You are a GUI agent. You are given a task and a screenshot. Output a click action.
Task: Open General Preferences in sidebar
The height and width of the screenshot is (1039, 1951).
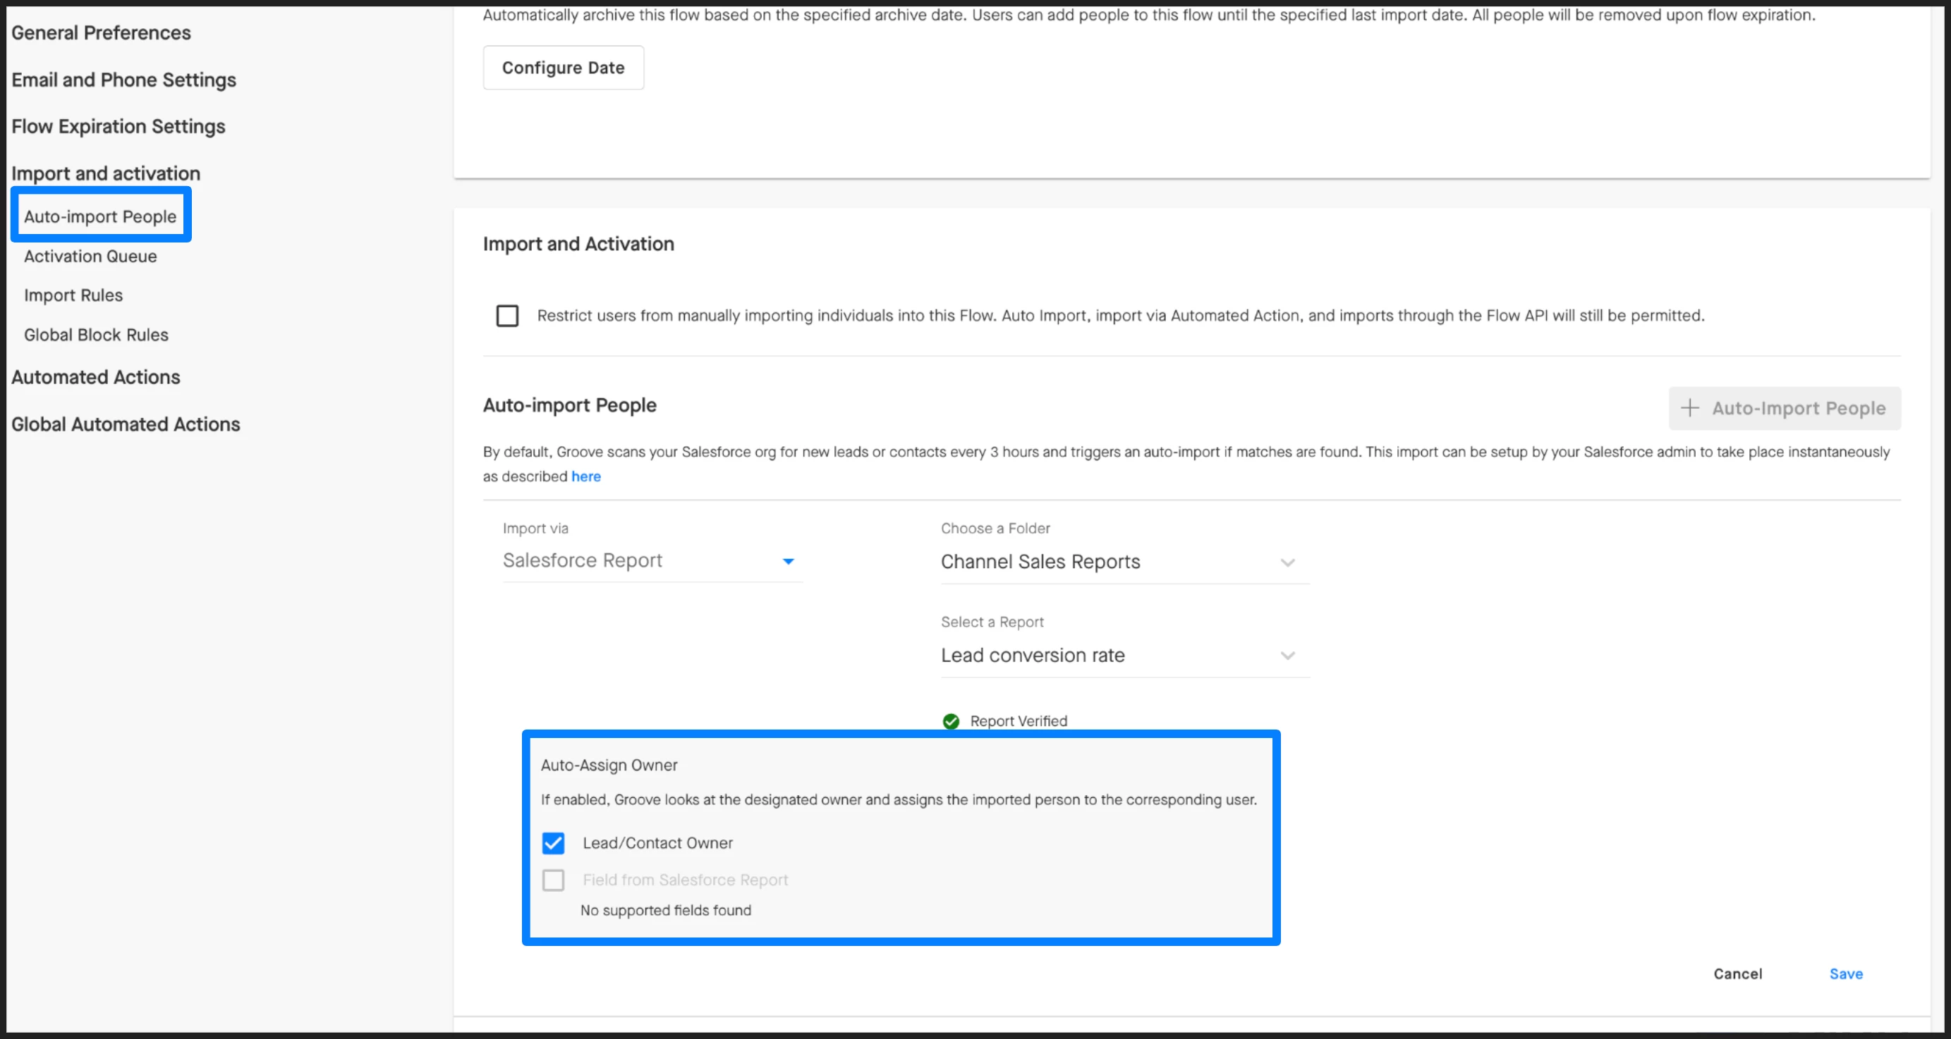click(x=101, y=32)
